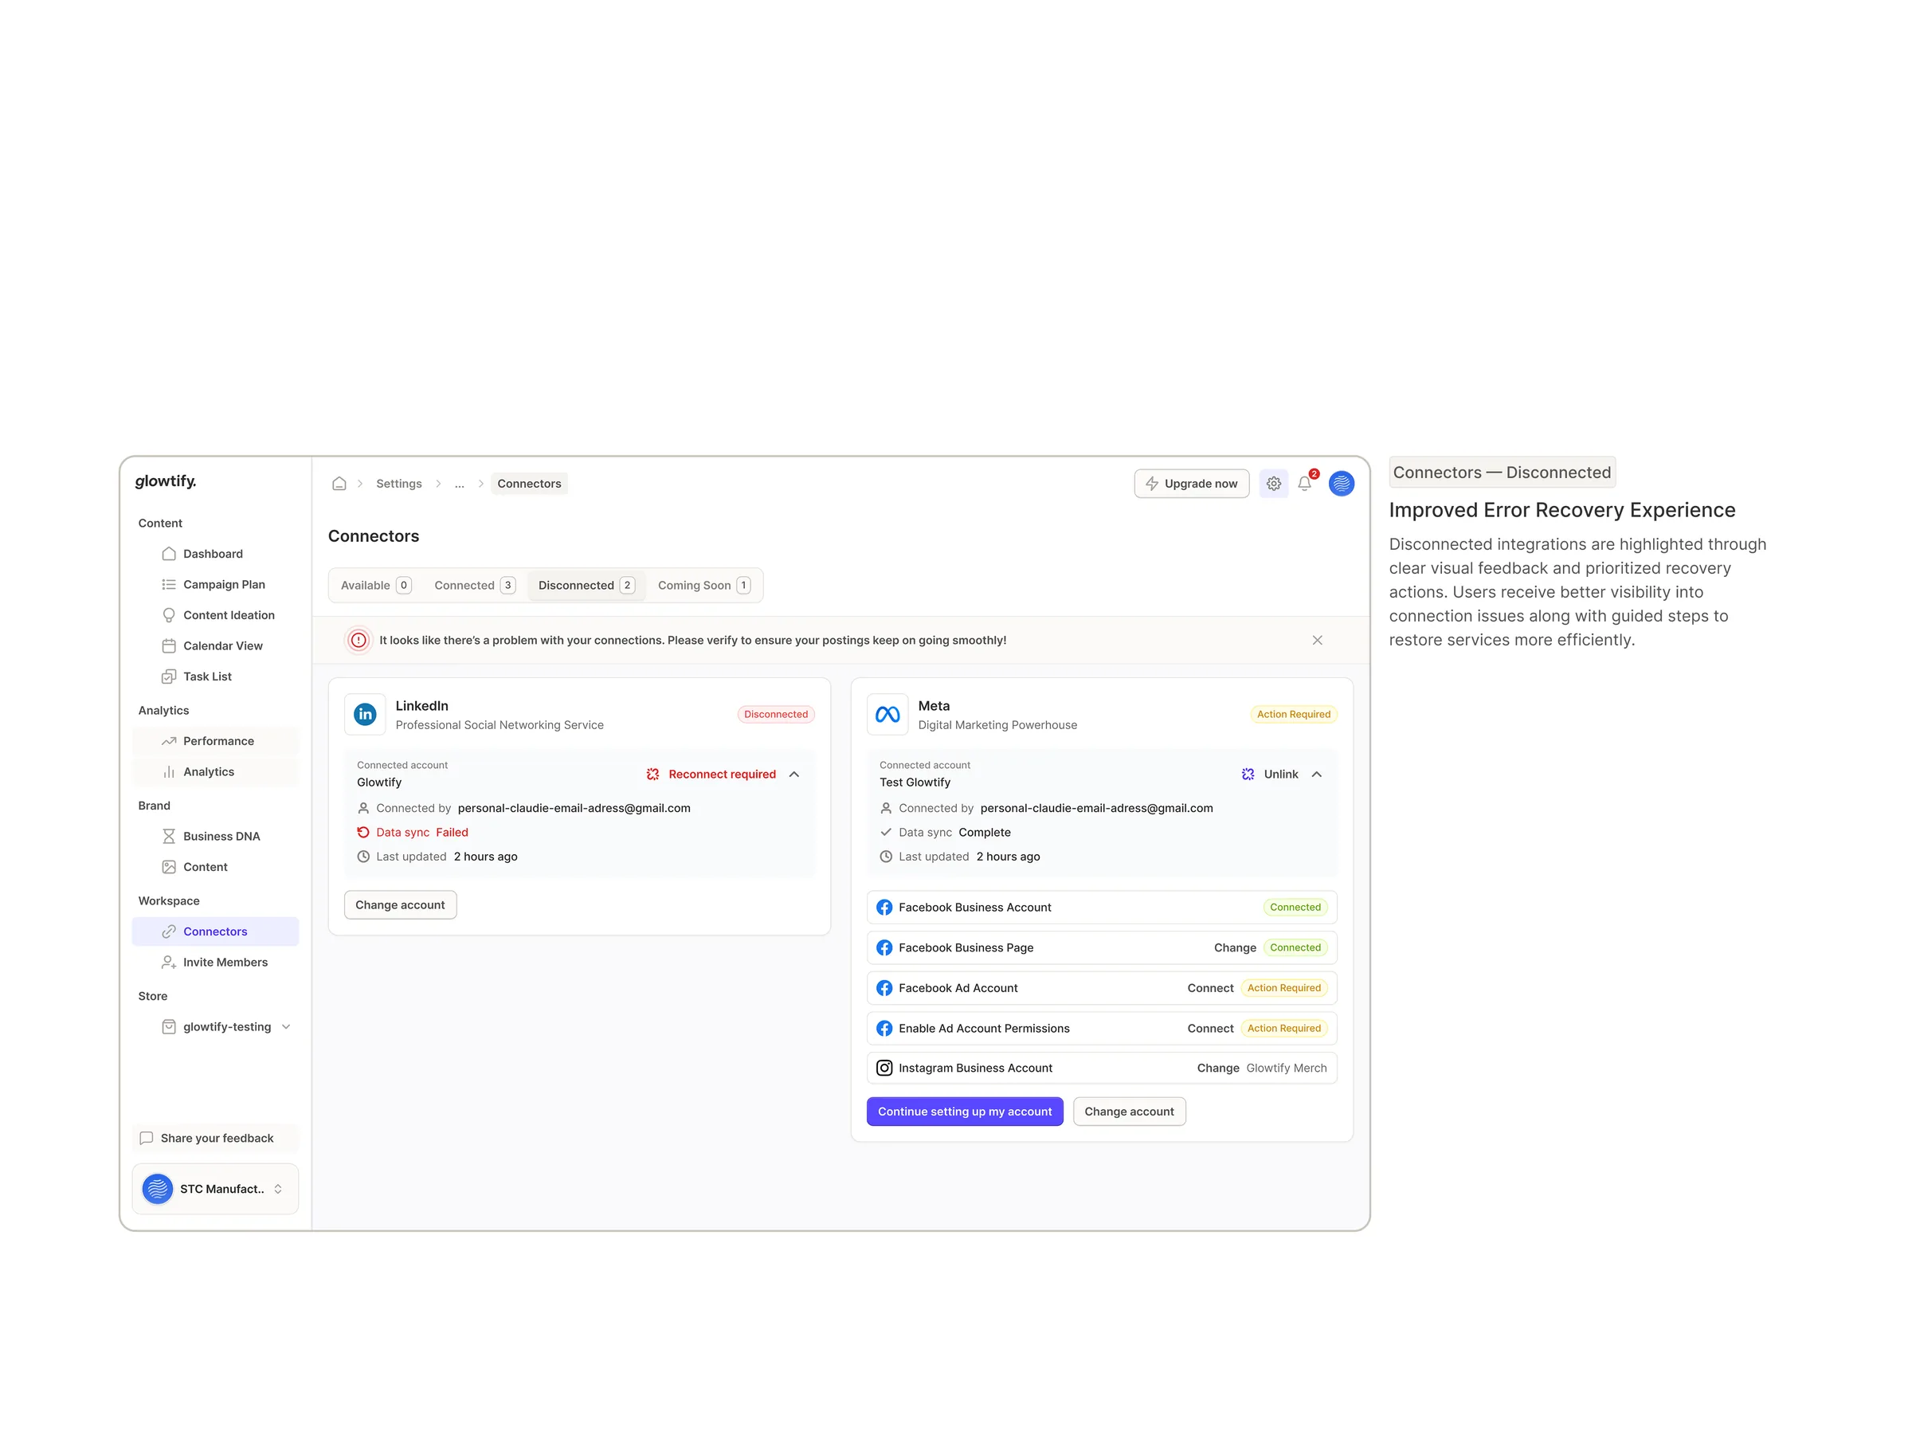
Task: Click Settings in the breadcrumb
Action: 399,483
